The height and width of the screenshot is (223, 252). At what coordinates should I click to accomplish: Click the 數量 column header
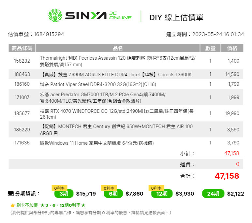210,48
